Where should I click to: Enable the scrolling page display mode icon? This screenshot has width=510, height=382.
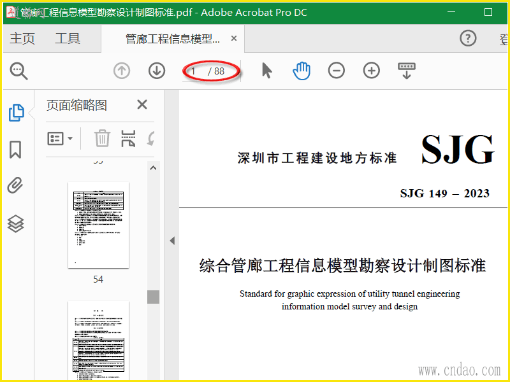407,71
